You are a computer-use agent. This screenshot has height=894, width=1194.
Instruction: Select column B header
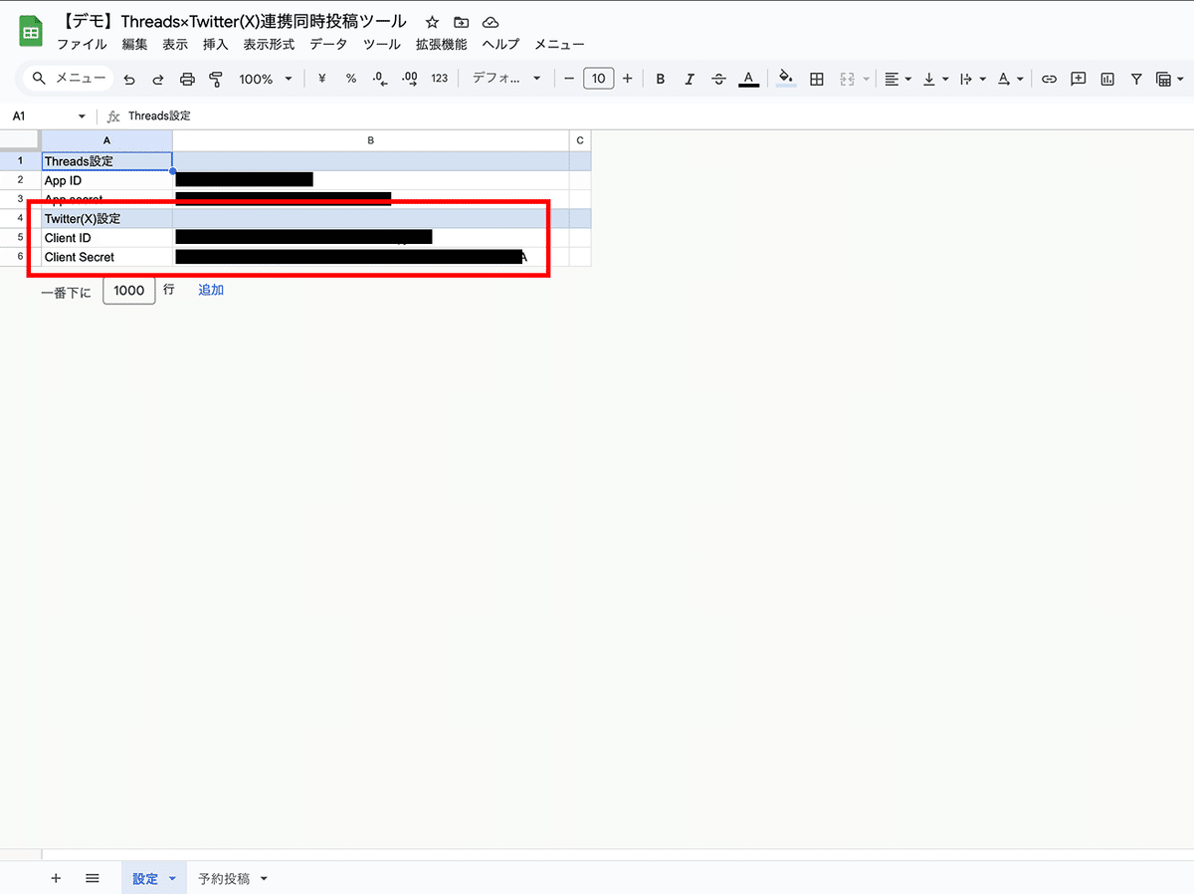coord(370,140)
